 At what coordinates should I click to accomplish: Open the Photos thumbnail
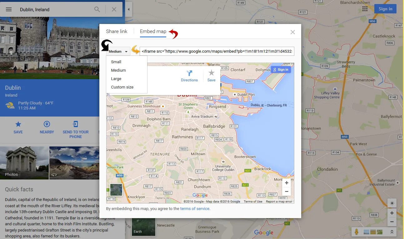click(24, 163)
